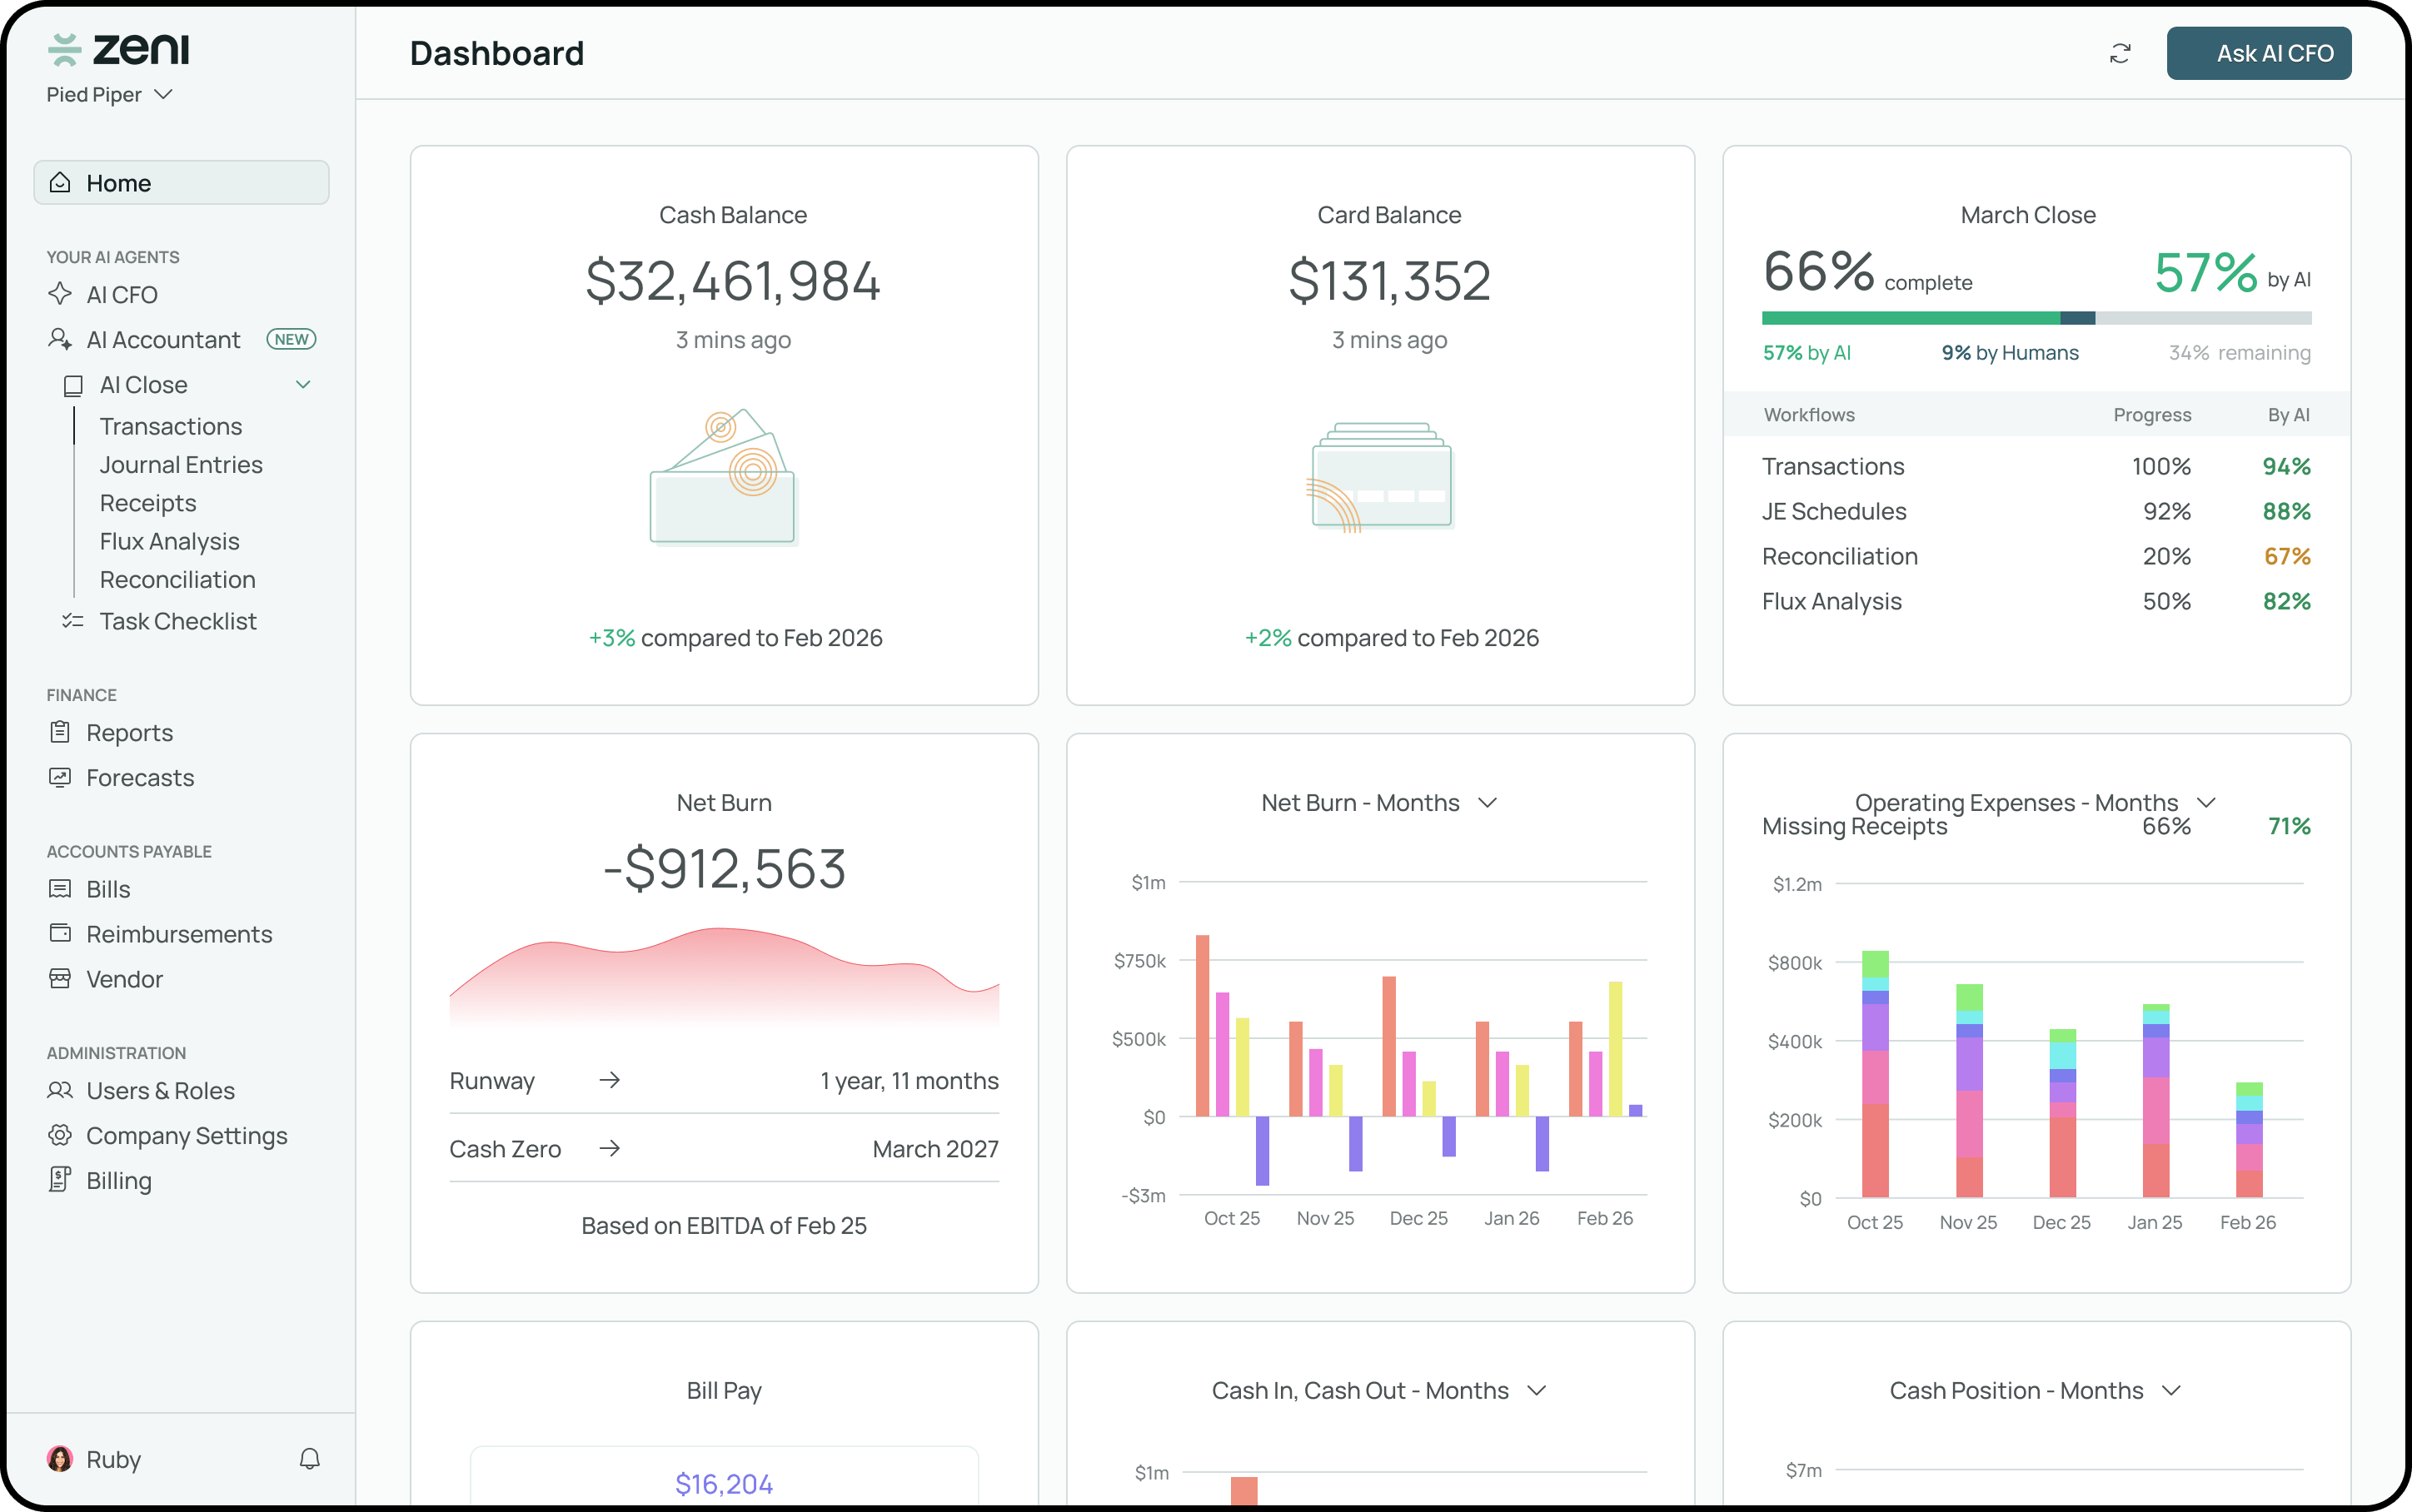2412x1512 pixels.
Task: Open Forecasts page
Action: [140, 778]
